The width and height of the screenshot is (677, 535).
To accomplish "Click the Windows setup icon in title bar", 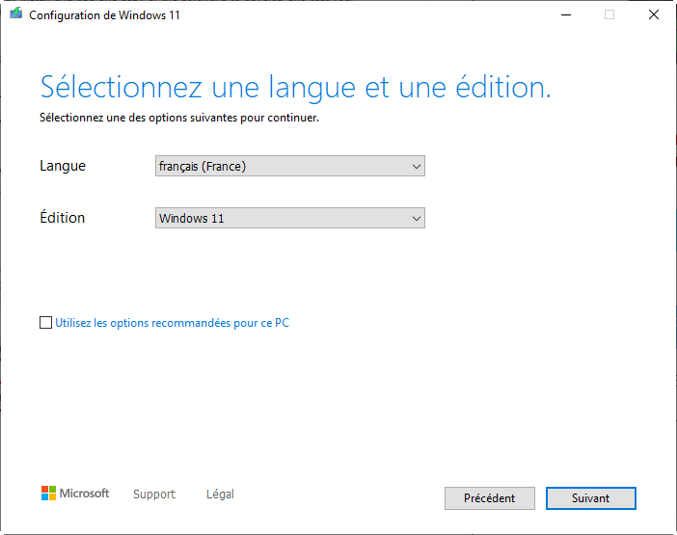I will pos(16,15).
